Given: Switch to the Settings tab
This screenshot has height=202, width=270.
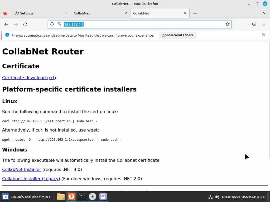Looking at the screenshot, I should point(41,13).
